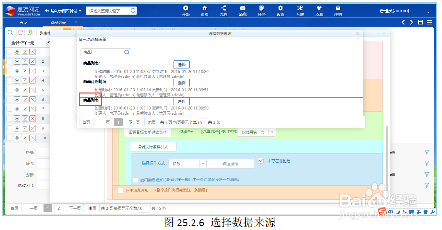Tick the checkbox in row 9
Viewport: 442px width, 230px height.
9,128
